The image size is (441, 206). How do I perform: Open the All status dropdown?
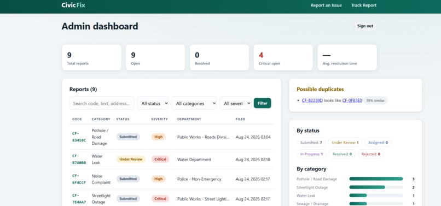pyautogui.click(x=153, y=103)
